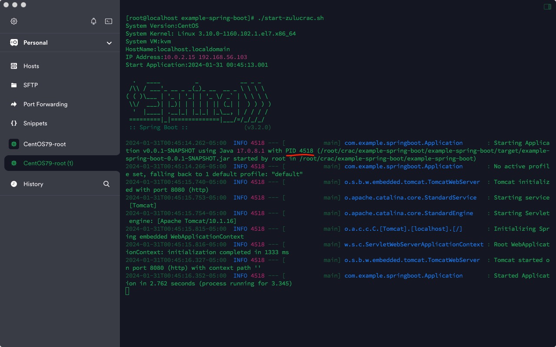Click the '[Apache Tomcat/10.1.16]' text
Screen dimensions: 556x347
point(197,221)
